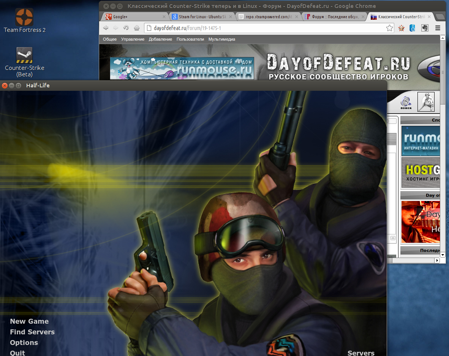Click the Servers label at bottom right of the game
Viewport: 449px width, 356px height.
[x=361, y=353]
